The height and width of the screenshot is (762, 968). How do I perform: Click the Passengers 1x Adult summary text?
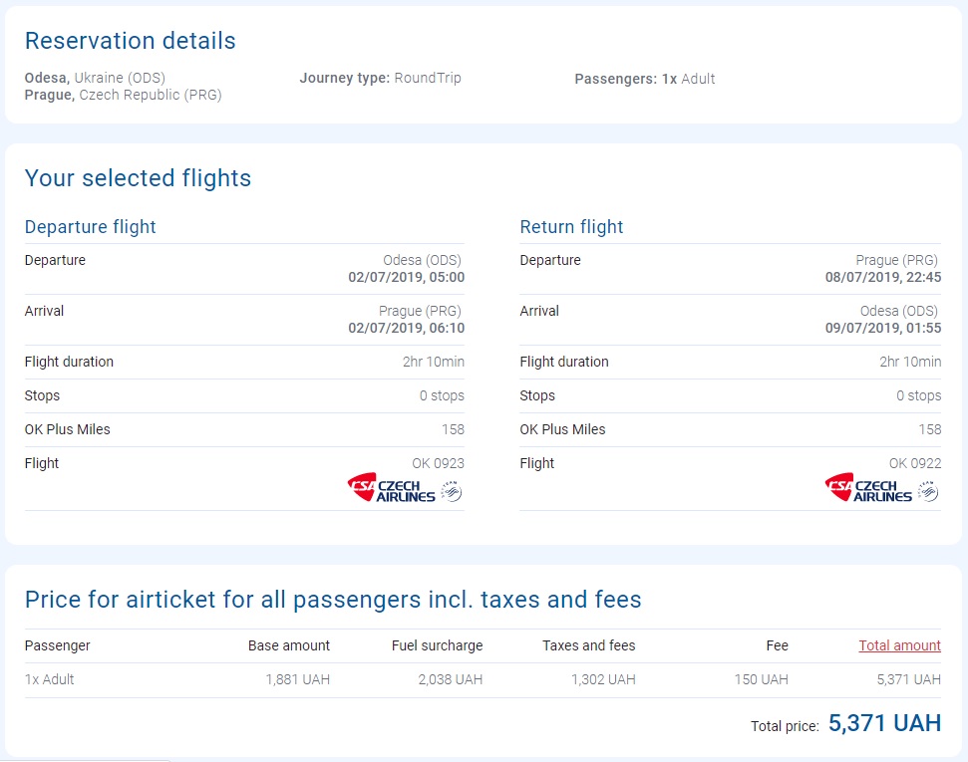click(x=644, y=79)
